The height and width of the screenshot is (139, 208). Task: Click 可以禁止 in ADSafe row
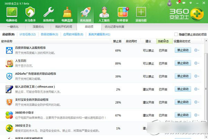click(148, 76)
